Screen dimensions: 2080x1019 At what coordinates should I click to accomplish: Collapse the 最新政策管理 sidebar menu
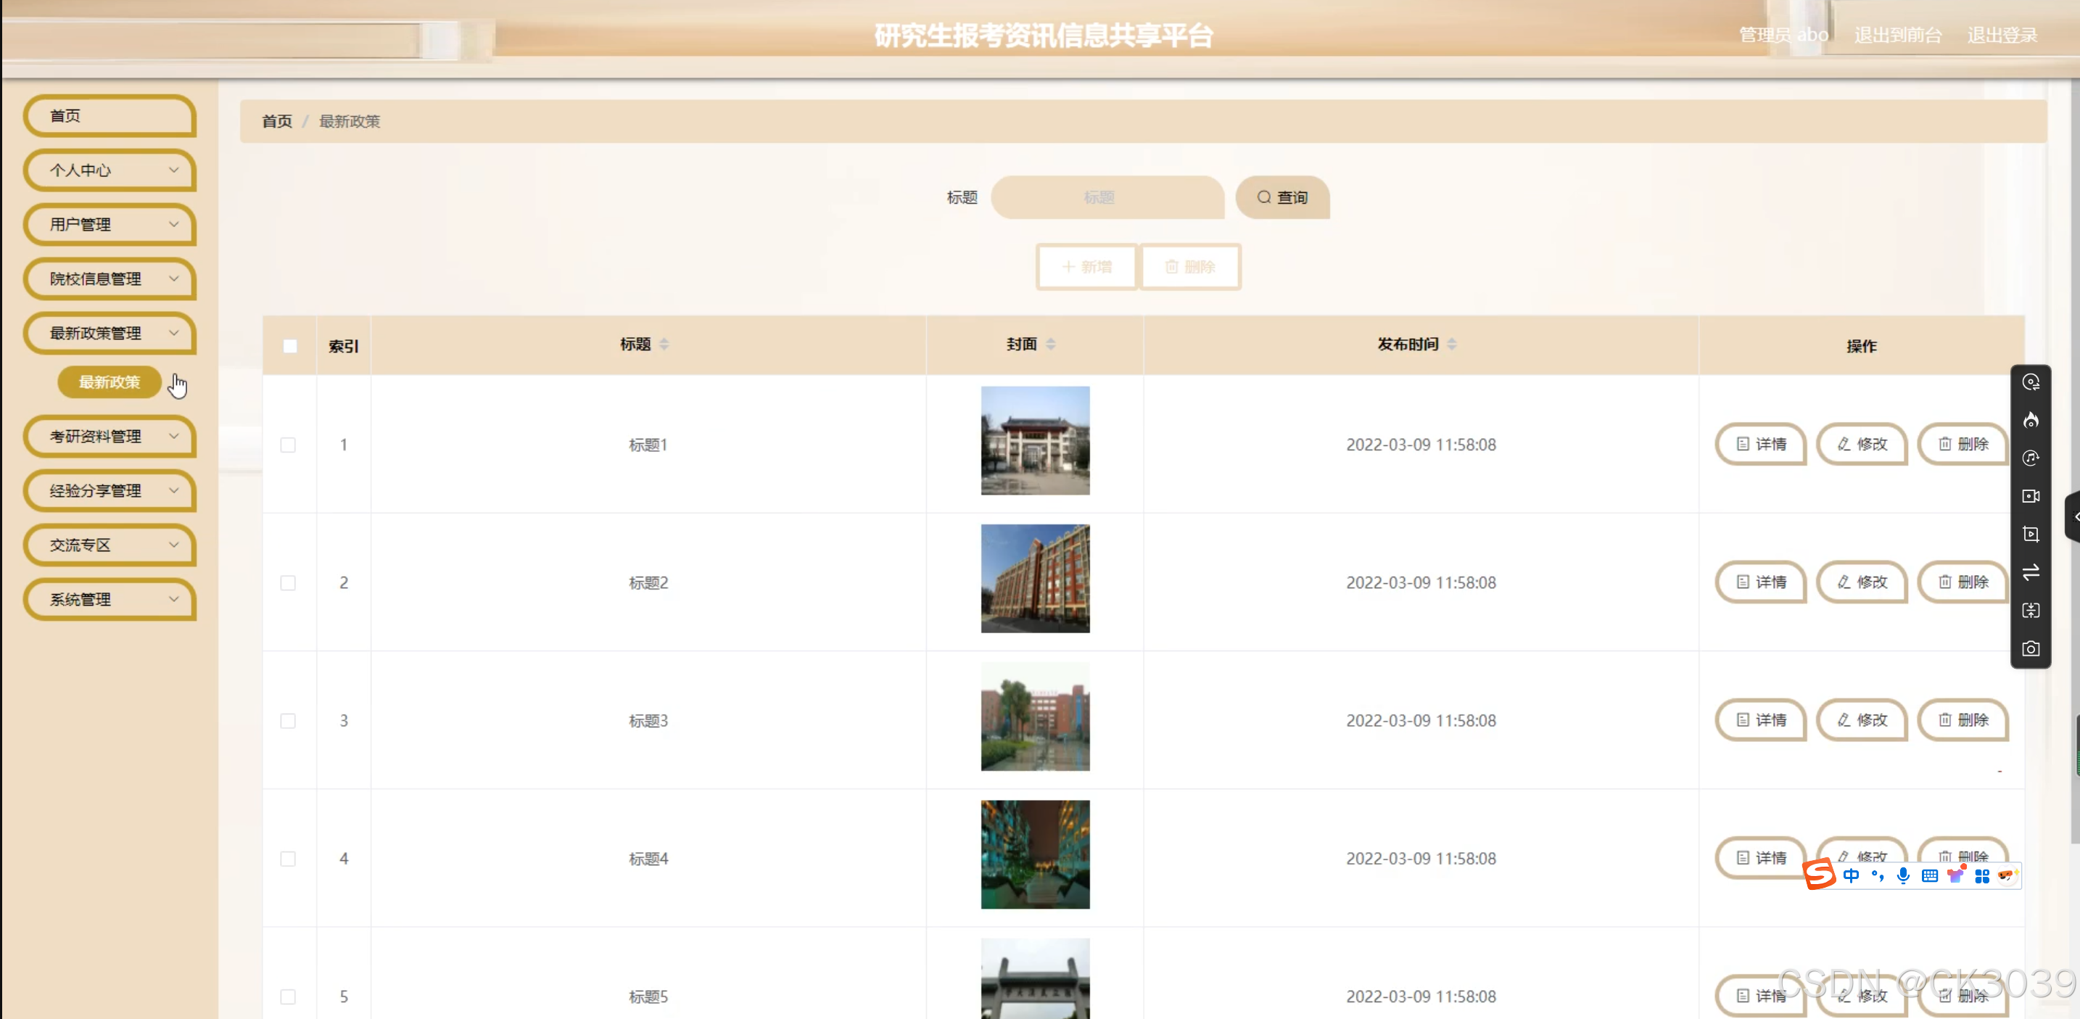click(110, 333)
